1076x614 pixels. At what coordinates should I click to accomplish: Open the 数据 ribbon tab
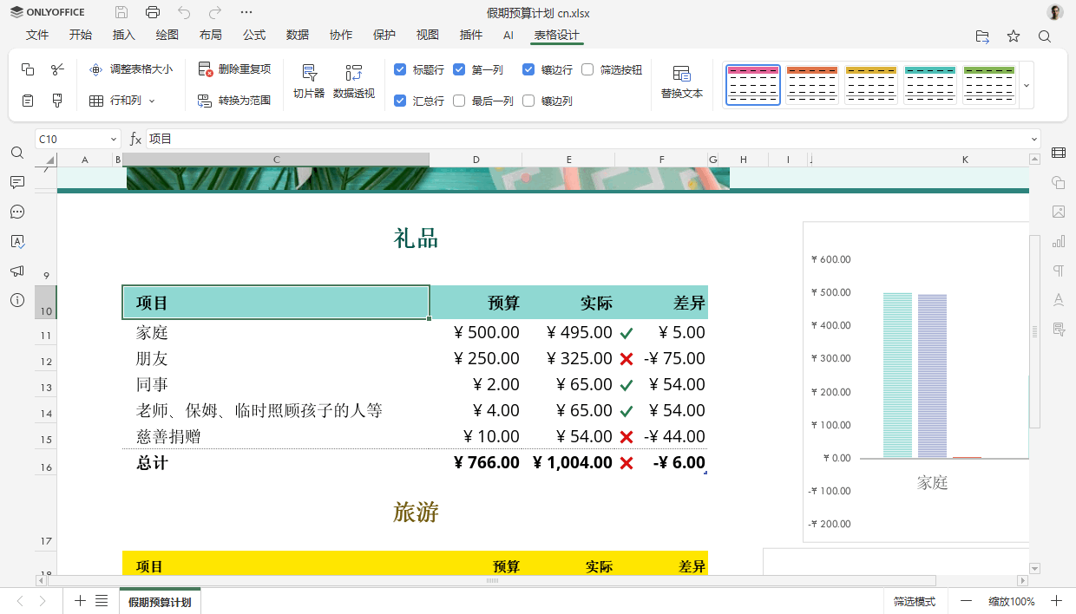point(297,36)
